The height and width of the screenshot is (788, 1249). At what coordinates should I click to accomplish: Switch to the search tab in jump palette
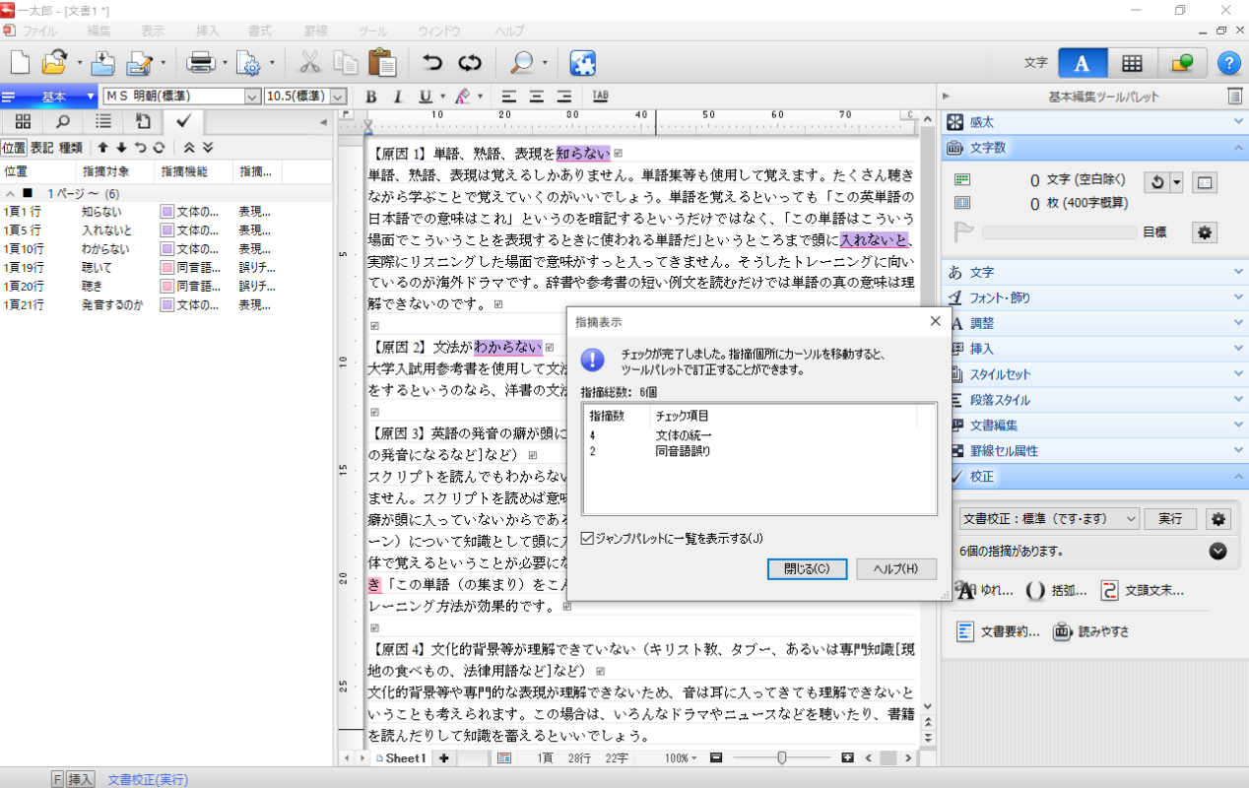pos(62,122)
